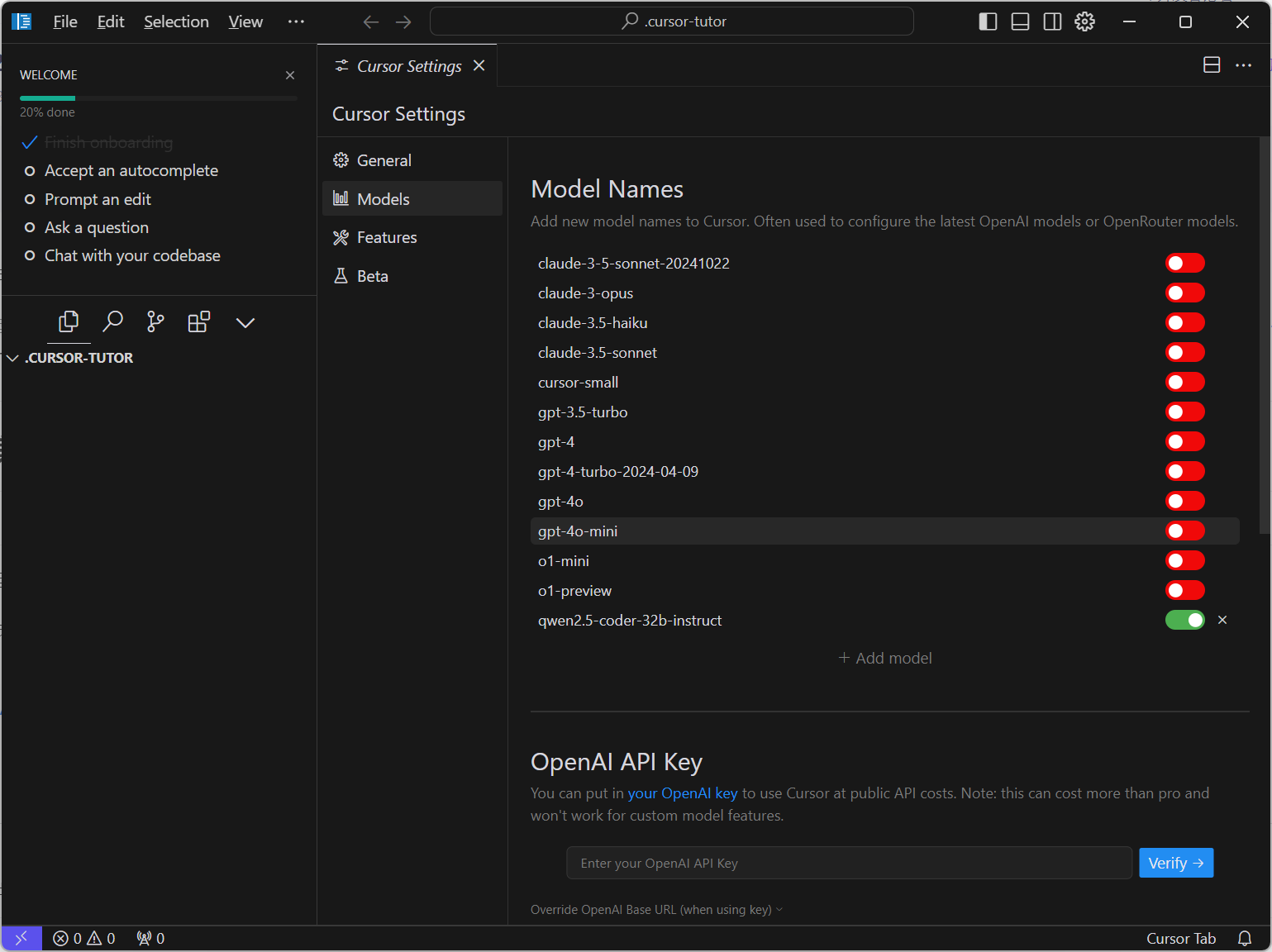The height and width of the screenshot is (952, 1272).
Task: Open editor more actions ellipsis
Action: (x=1243, y=65)
